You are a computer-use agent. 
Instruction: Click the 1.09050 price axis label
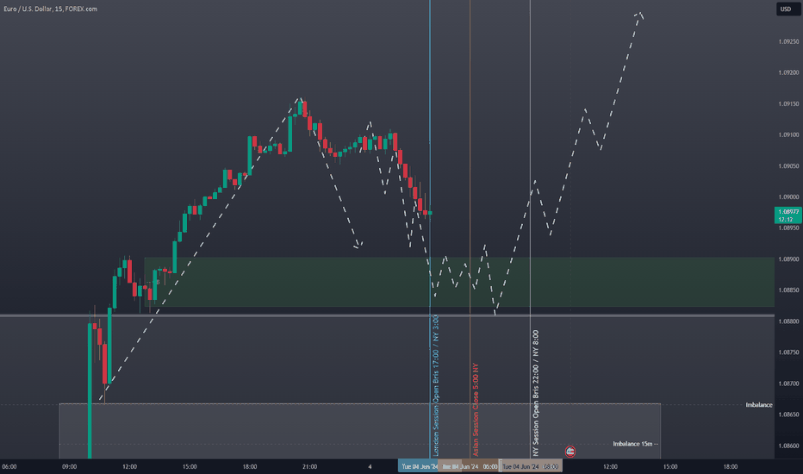[788, 166]
